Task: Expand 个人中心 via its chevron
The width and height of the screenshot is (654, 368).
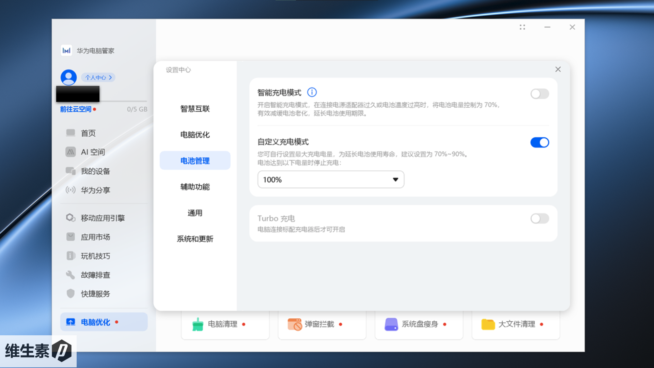Action: pos(110,78)
